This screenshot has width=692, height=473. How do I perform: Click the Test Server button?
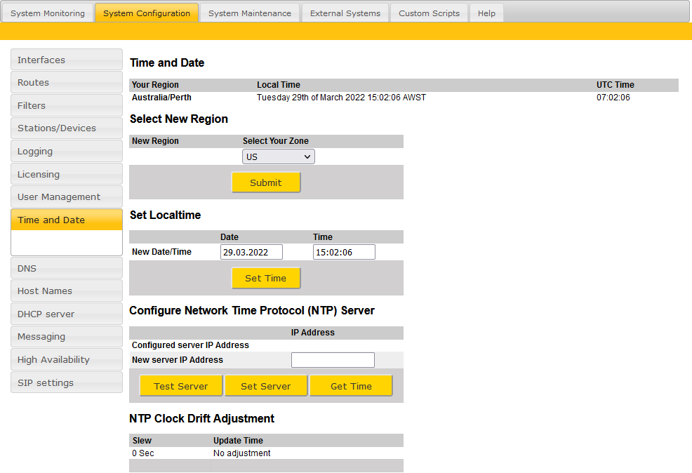[x=181, y=386]
